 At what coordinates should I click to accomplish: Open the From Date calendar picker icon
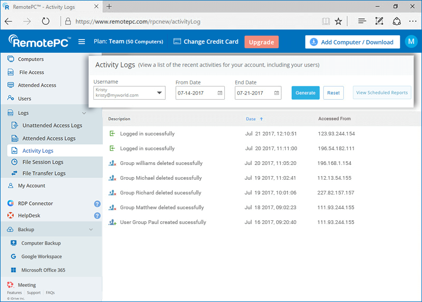pos(220,93)
